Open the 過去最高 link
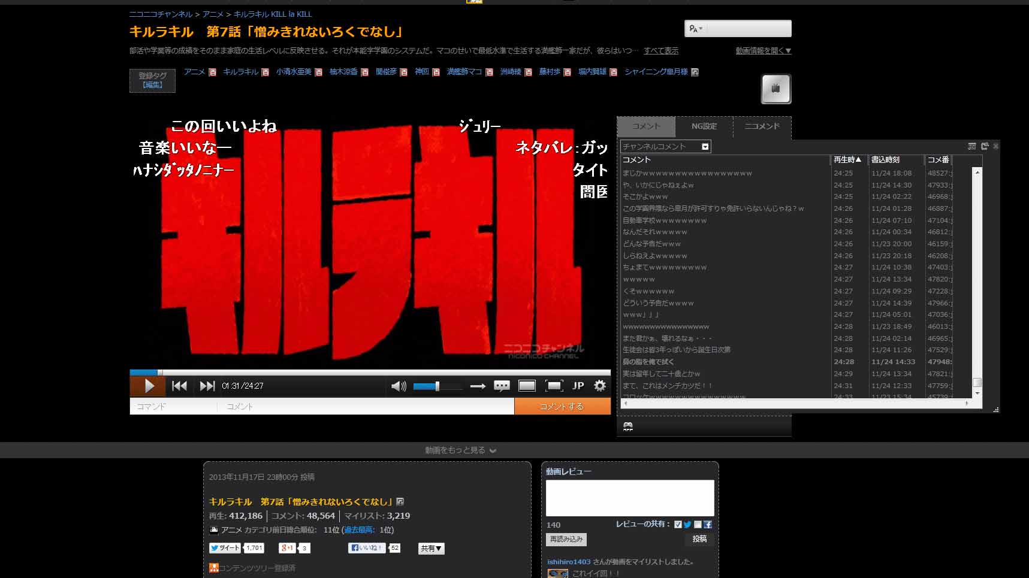 click(x=358, y=530)
